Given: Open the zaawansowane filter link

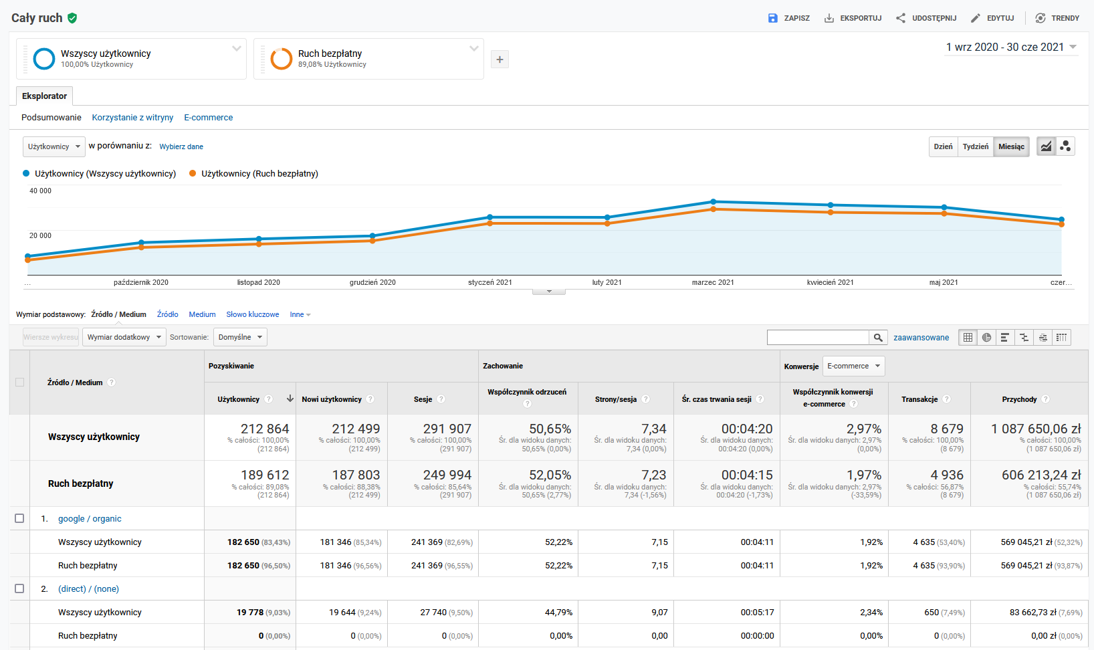Looking at the screenshot, I should pyautogui.click(x=921, y=338).
